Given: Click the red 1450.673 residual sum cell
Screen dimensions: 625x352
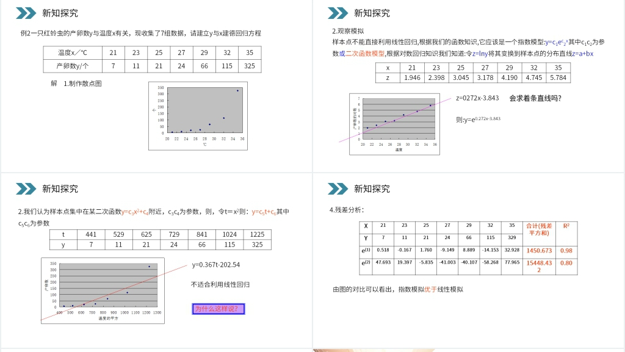Looking at the screenshot, I should pos(539,251).
